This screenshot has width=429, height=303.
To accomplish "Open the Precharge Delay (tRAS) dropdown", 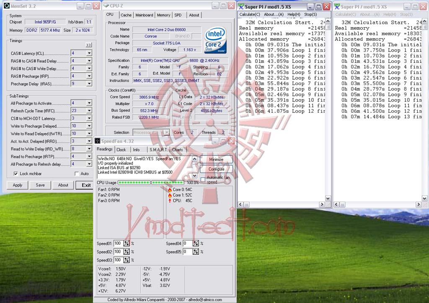I will pos(89,84).
